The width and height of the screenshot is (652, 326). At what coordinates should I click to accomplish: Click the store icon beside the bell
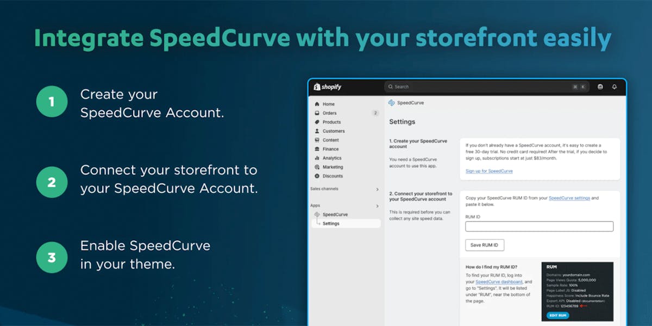600,87
